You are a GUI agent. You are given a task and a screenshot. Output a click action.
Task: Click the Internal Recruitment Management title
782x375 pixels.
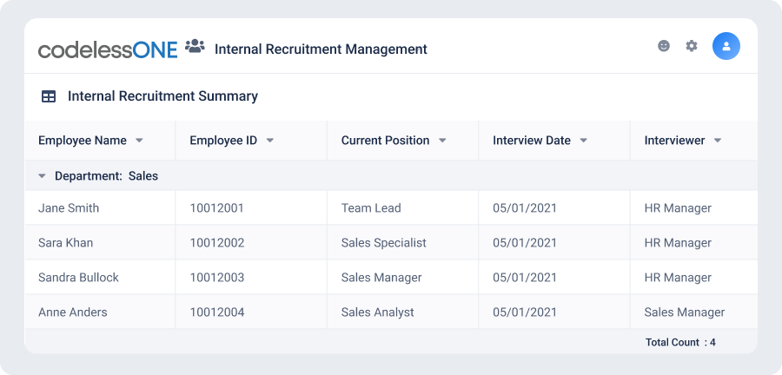point(321,49)
